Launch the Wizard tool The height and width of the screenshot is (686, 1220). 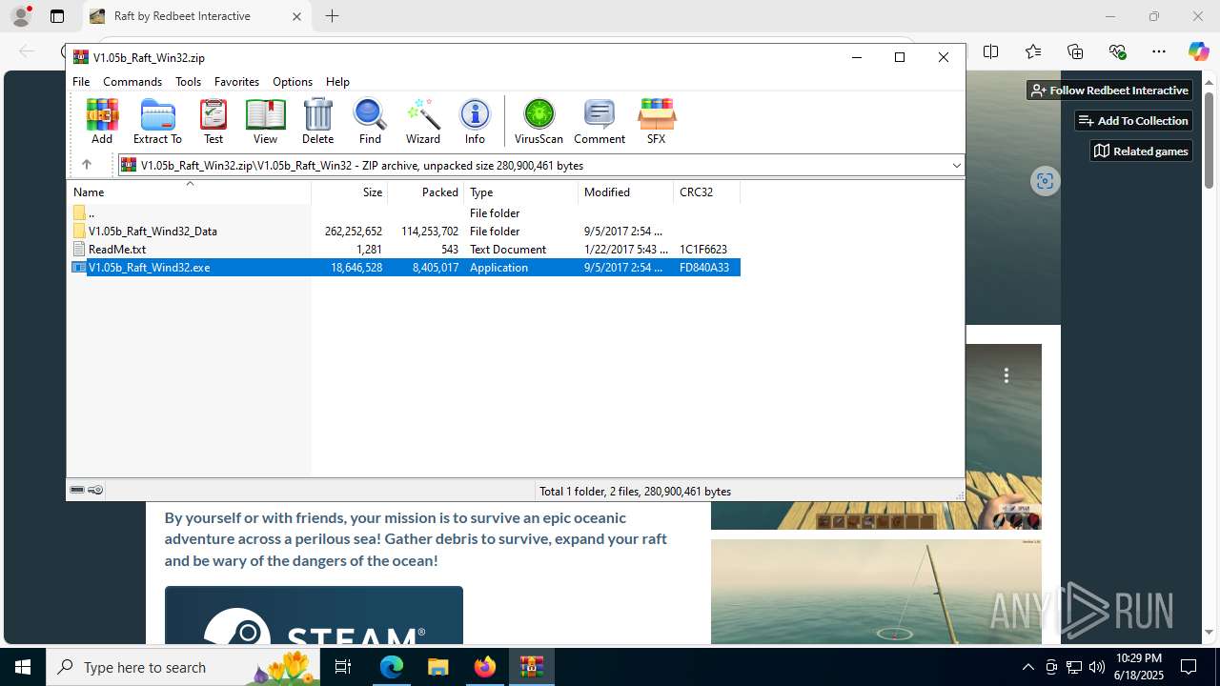coord(423,121)
